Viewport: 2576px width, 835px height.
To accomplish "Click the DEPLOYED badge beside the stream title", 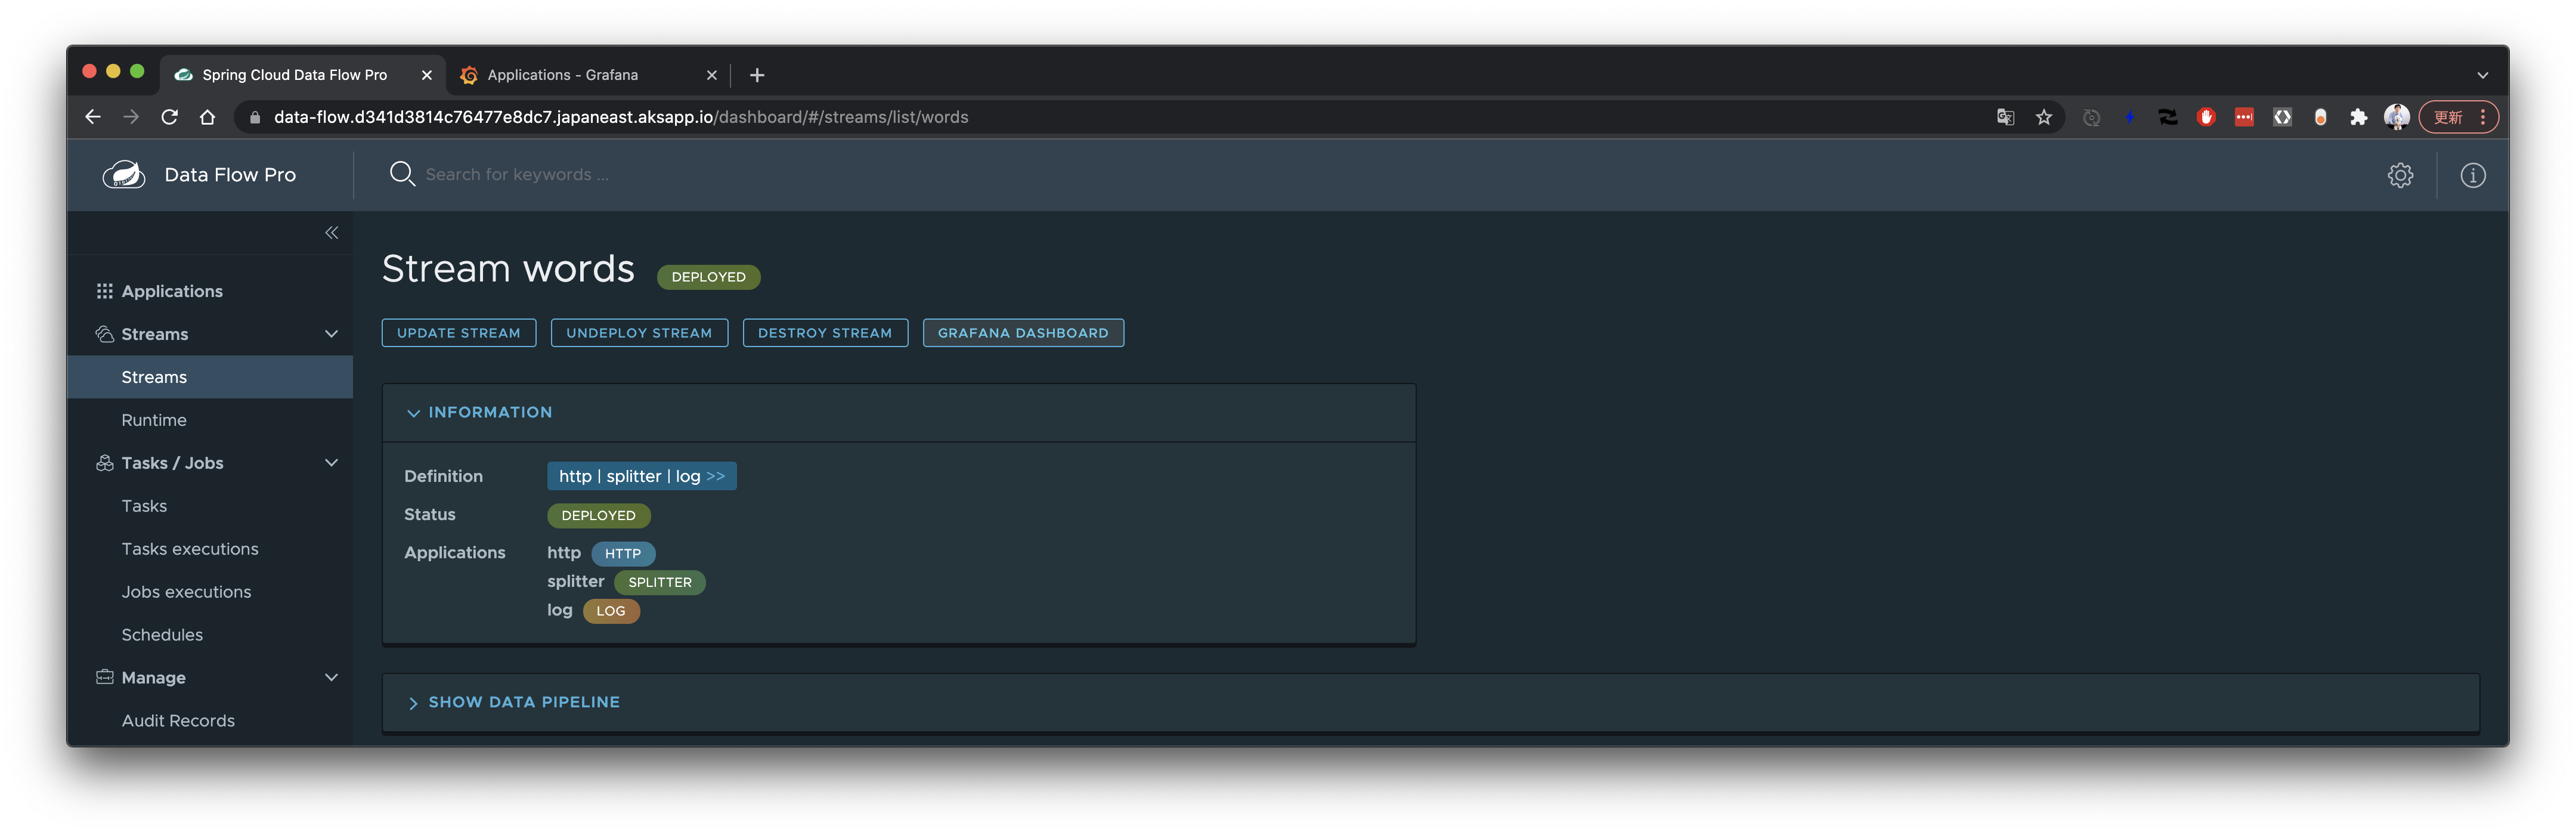I will click(709, 277).
